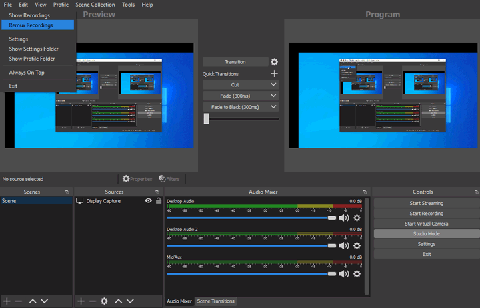Toggle lock on Display Capture source

158,200
